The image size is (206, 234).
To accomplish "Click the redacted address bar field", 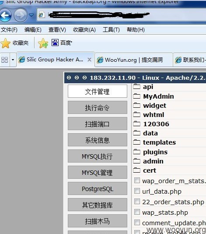I will tap(122, 15).
